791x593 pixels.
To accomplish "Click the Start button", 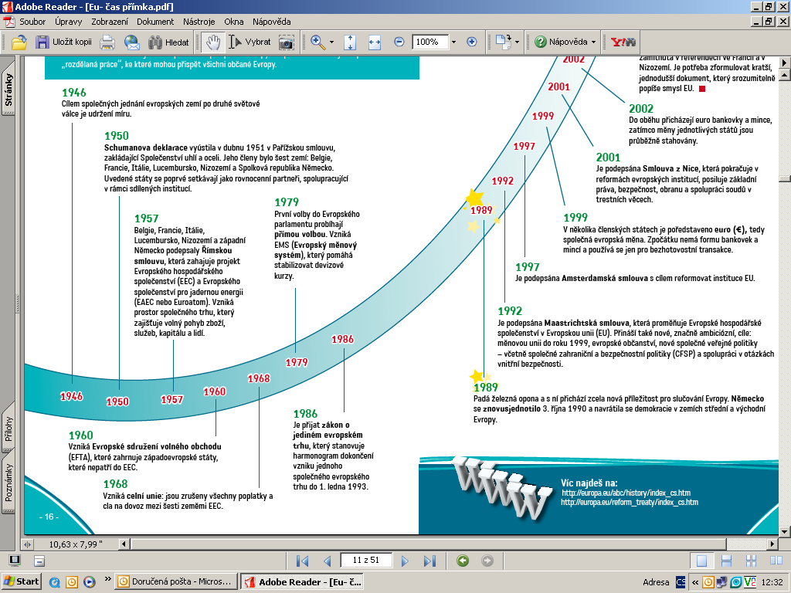I will coord(21,581).
